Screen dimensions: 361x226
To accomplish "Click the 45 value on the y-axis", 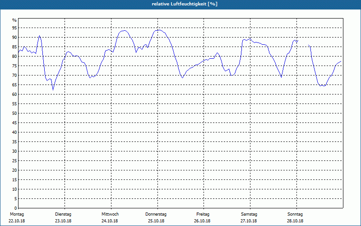I will click(14, 122).
